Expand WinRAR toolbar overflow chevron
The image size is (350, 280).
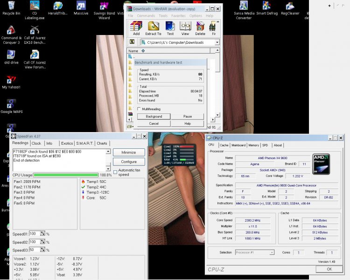(218, 22)
